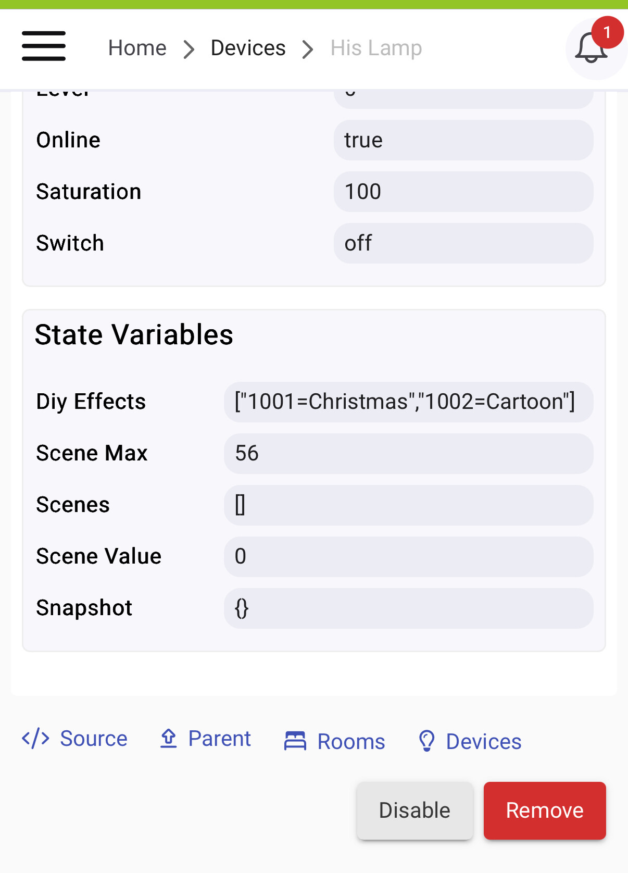Go to Home in the breadcrumb
Screen dimensions: 628x873
(x=137, y=48)
